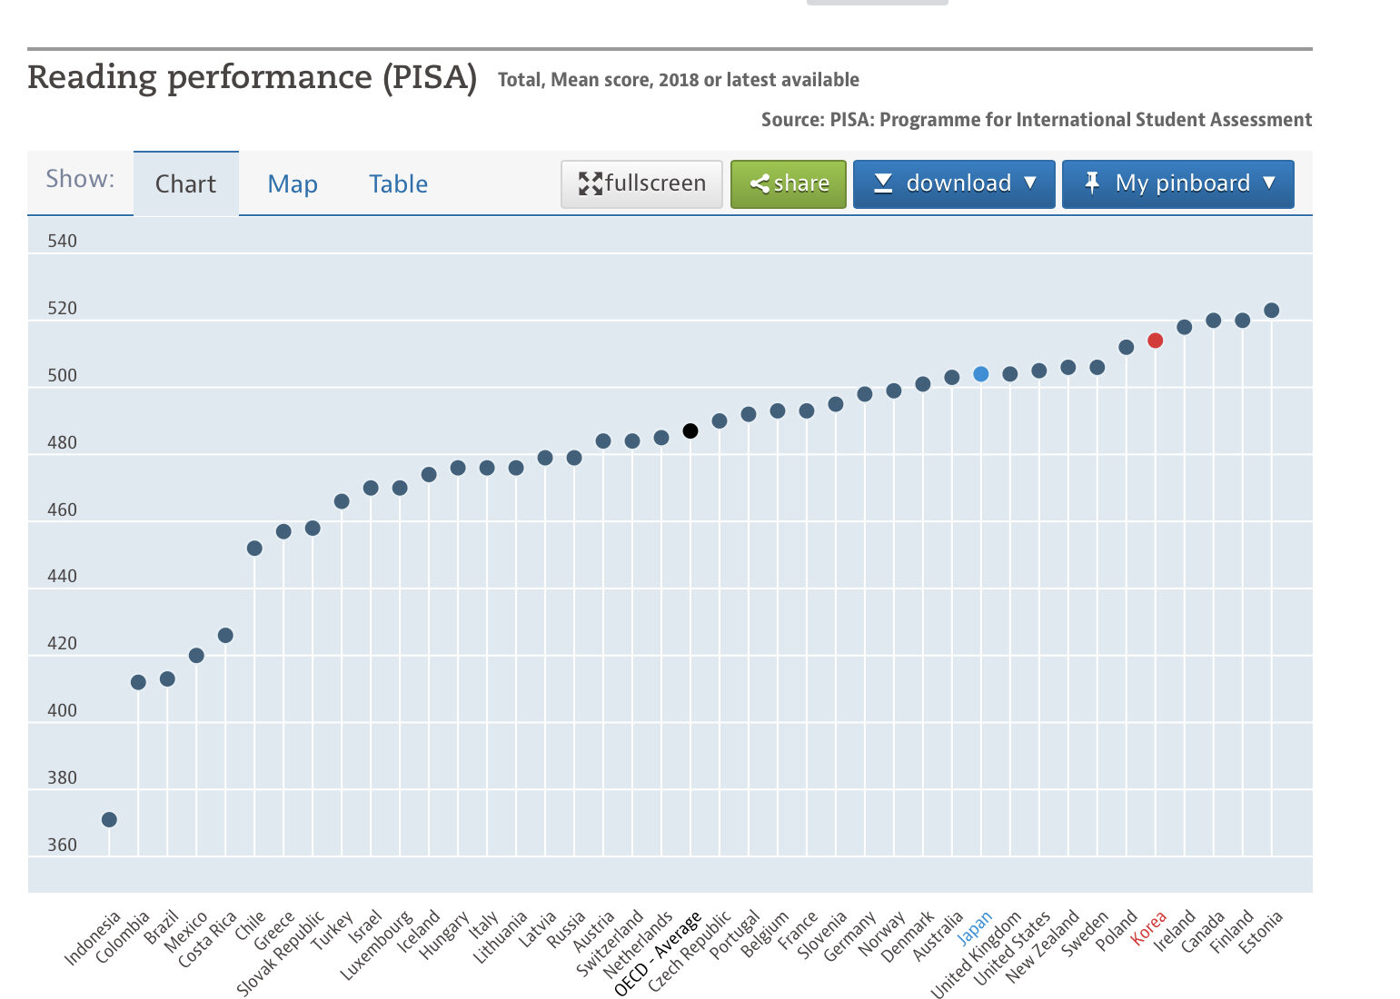
Task: Select the Chart tab
Action: pyautogui.click(x=185, y=184)
